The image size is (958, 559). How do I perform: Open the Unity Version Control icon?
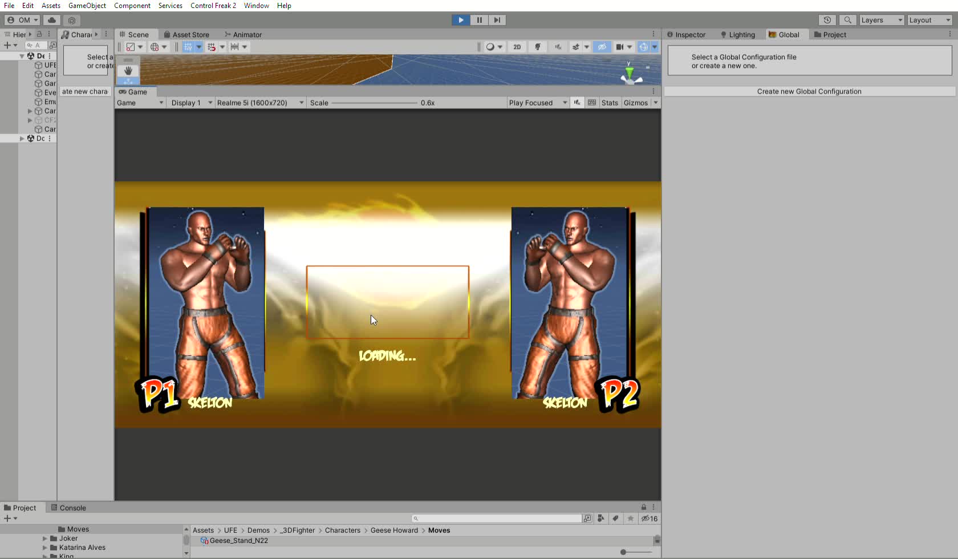pos(72,20)
